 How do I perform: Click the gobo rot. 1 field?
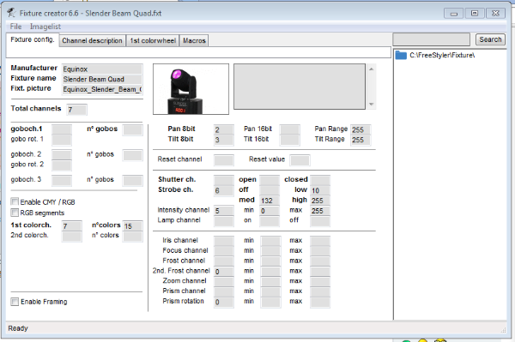pyautogui.click(x=62, y=140)
